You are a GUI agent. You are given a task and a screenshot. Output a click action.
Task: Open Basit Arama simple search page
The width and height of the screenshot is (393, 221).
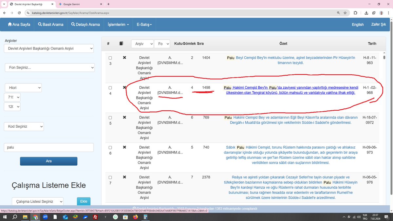click(x=50, y=25)
